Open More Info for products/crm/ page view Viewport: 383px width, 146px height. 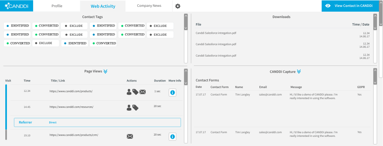click(x=172, y=137)
